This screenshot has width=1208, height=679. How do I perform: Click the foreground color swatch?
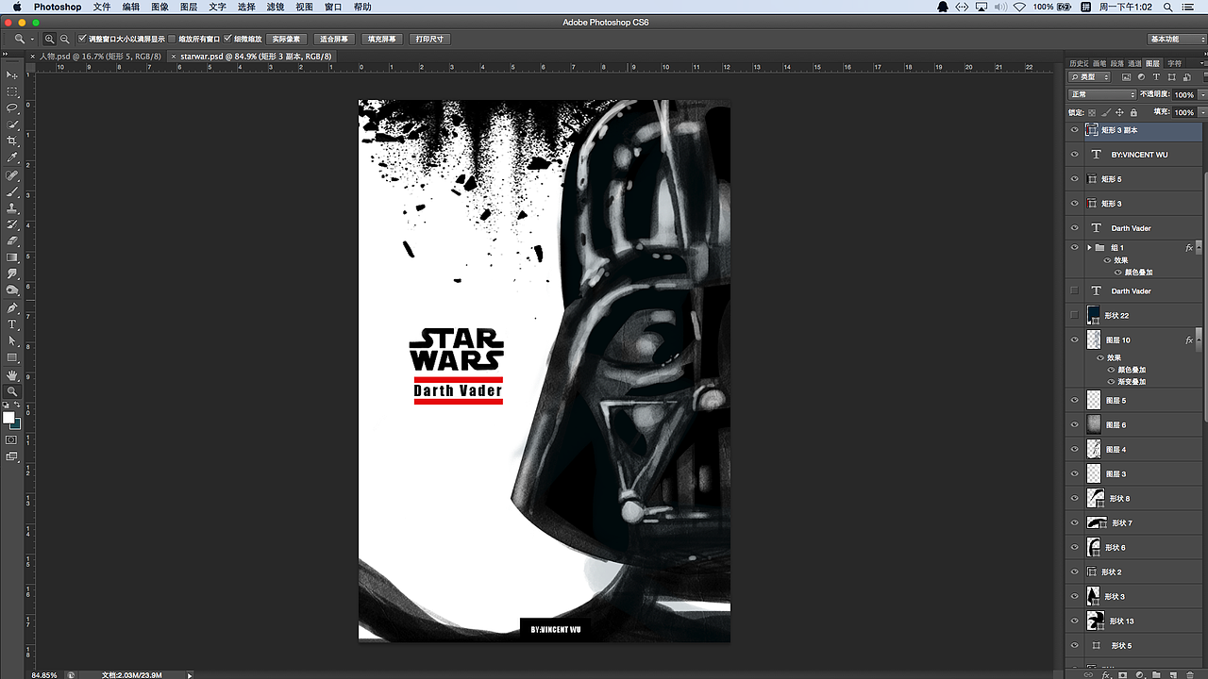(x=8, y=418)
